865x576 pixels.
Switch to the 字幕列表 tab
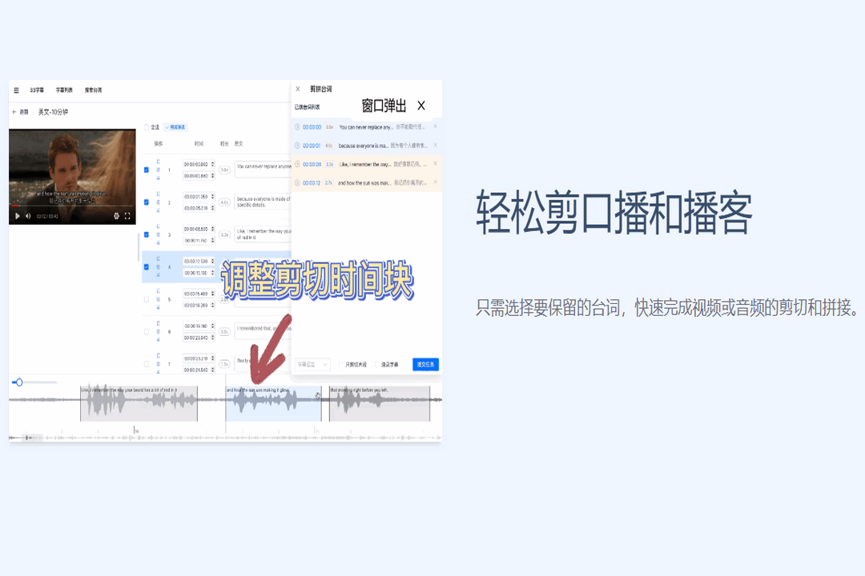point(64,90)
